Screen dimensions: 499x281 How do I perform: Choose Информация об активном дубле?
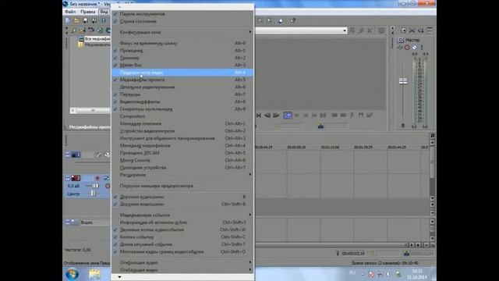tap(183, 222)
